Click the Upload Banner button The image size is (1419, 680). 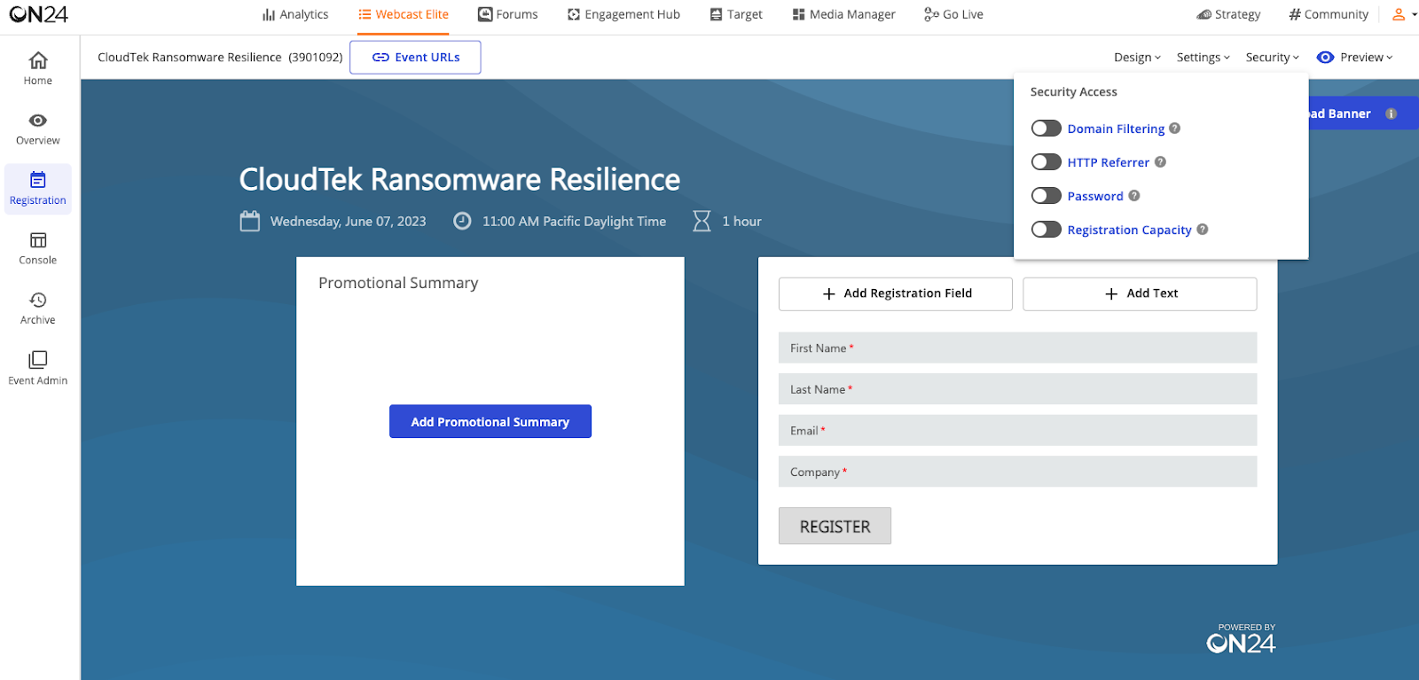[x=1364, y=113]
